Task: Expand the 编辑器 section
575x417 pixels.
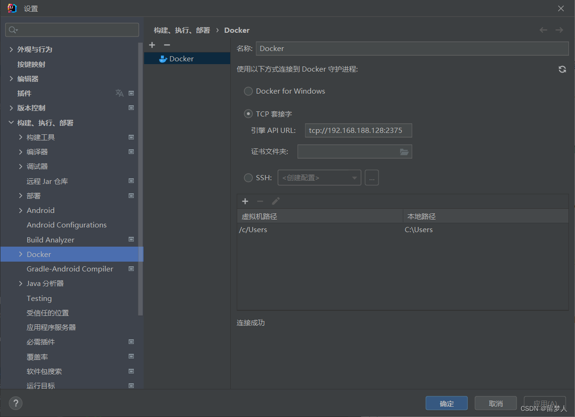Action: (x=11, y=79)
